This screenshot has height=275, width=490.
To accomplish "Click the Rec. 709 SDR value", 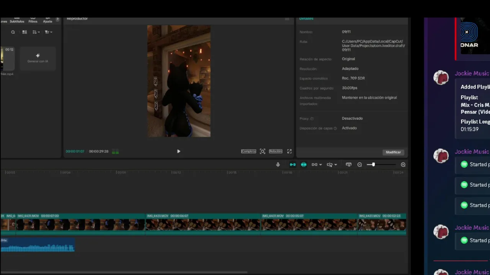I will coord(353,78).
